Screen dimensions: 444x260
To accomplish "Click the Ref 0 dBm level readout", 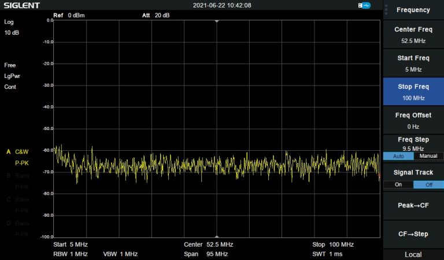I will point(69,15).
